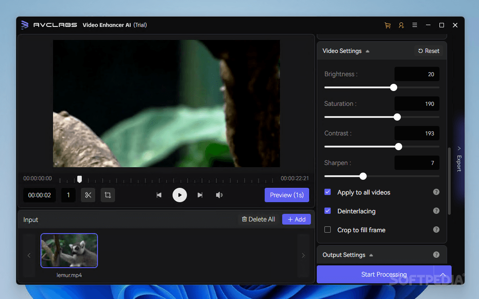Enable Crop to fill frame
This screenshot has width=479, height=299.
pos(328,230)
